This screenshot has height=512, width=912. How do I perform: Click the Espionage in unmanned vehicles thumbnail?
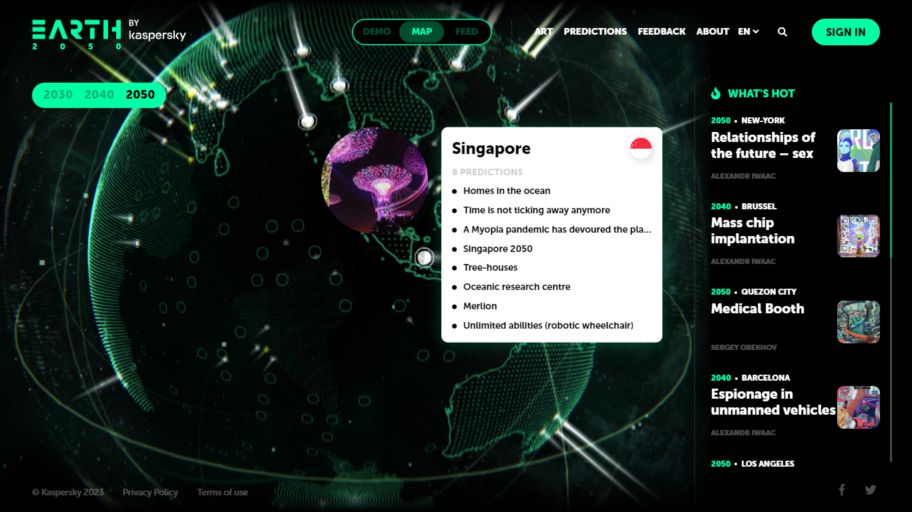coord(859,407)
